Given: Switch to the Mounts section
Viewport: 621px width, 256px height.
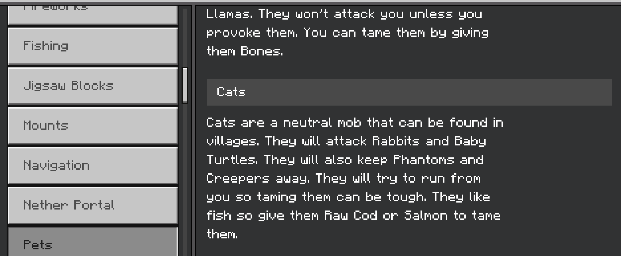Looking at the screenshot, I should pyautogui.click(x=93, y=126).
